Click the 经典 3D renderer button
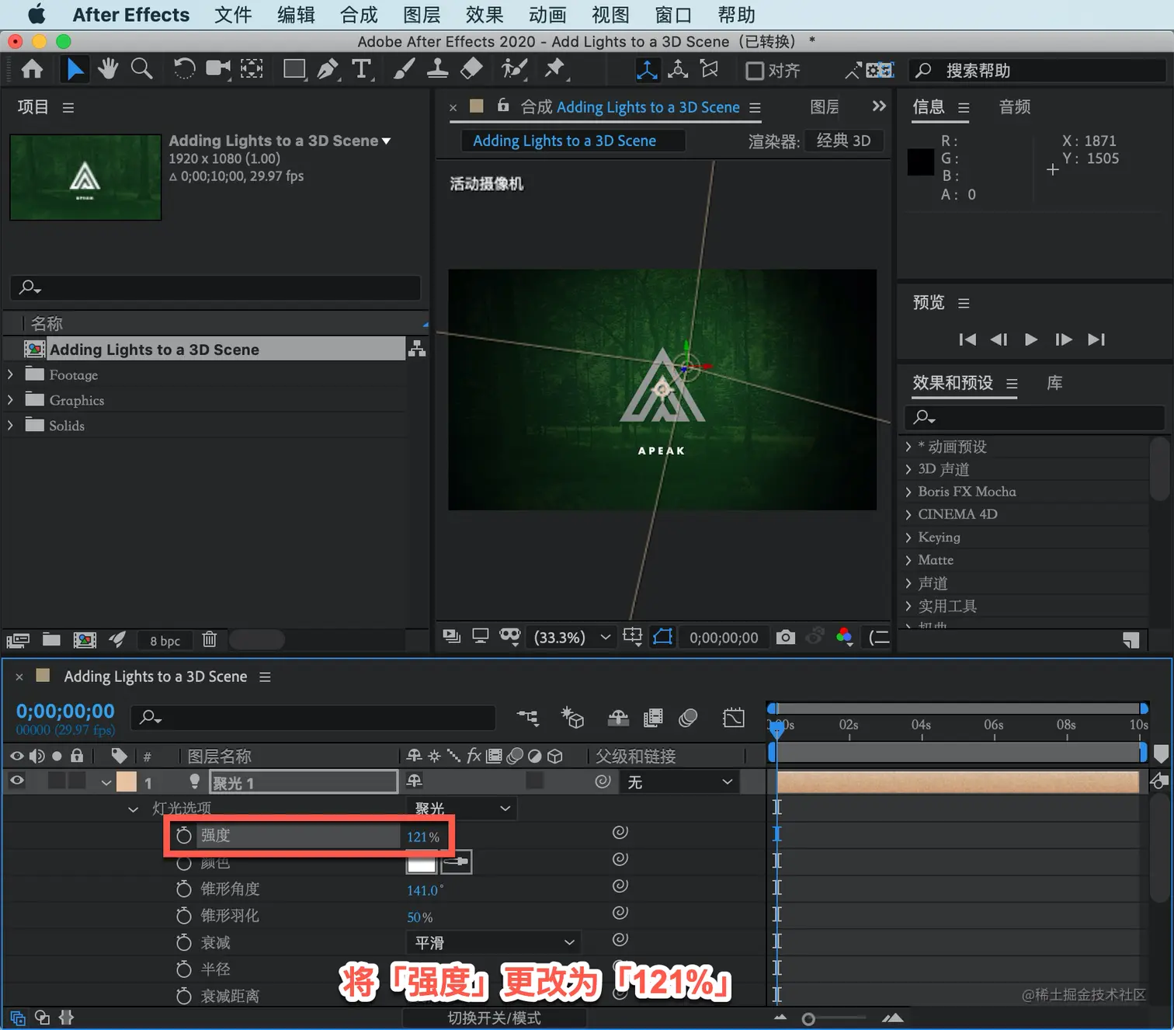 click(844, 141)
